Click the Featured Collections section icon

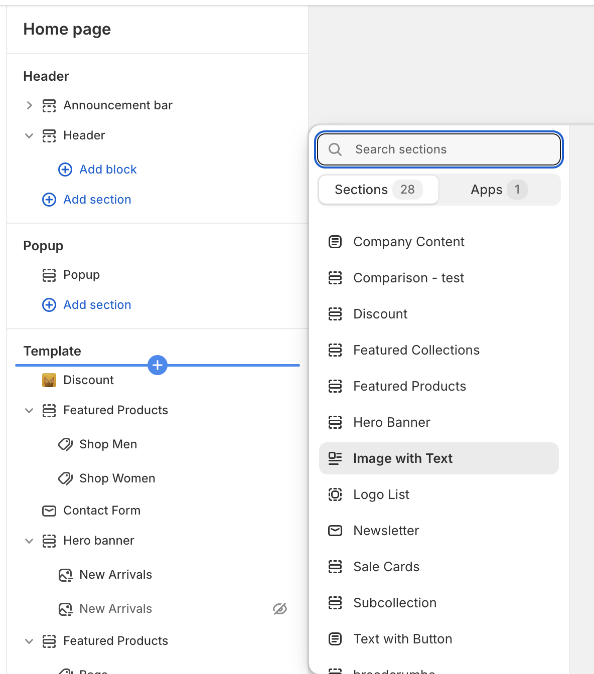click(335, 350)
